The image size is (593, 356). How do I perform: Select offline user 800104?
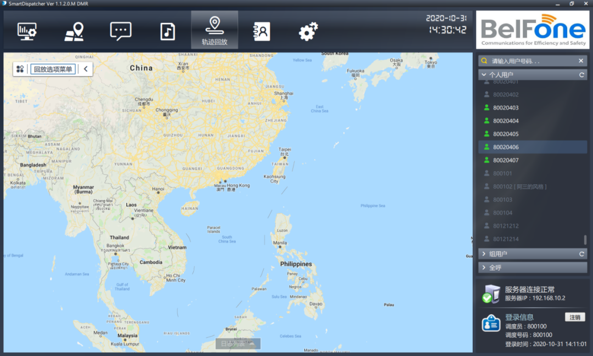click(533, 213)
